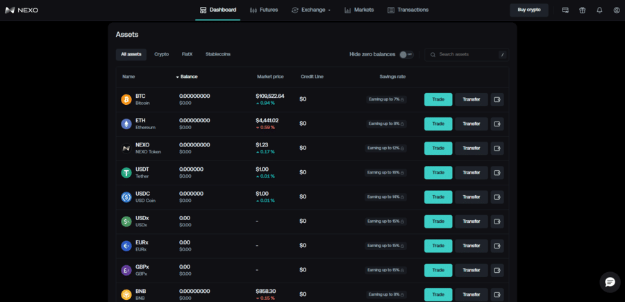
Task: Click Trade for USDT
Action: (438, 172)
